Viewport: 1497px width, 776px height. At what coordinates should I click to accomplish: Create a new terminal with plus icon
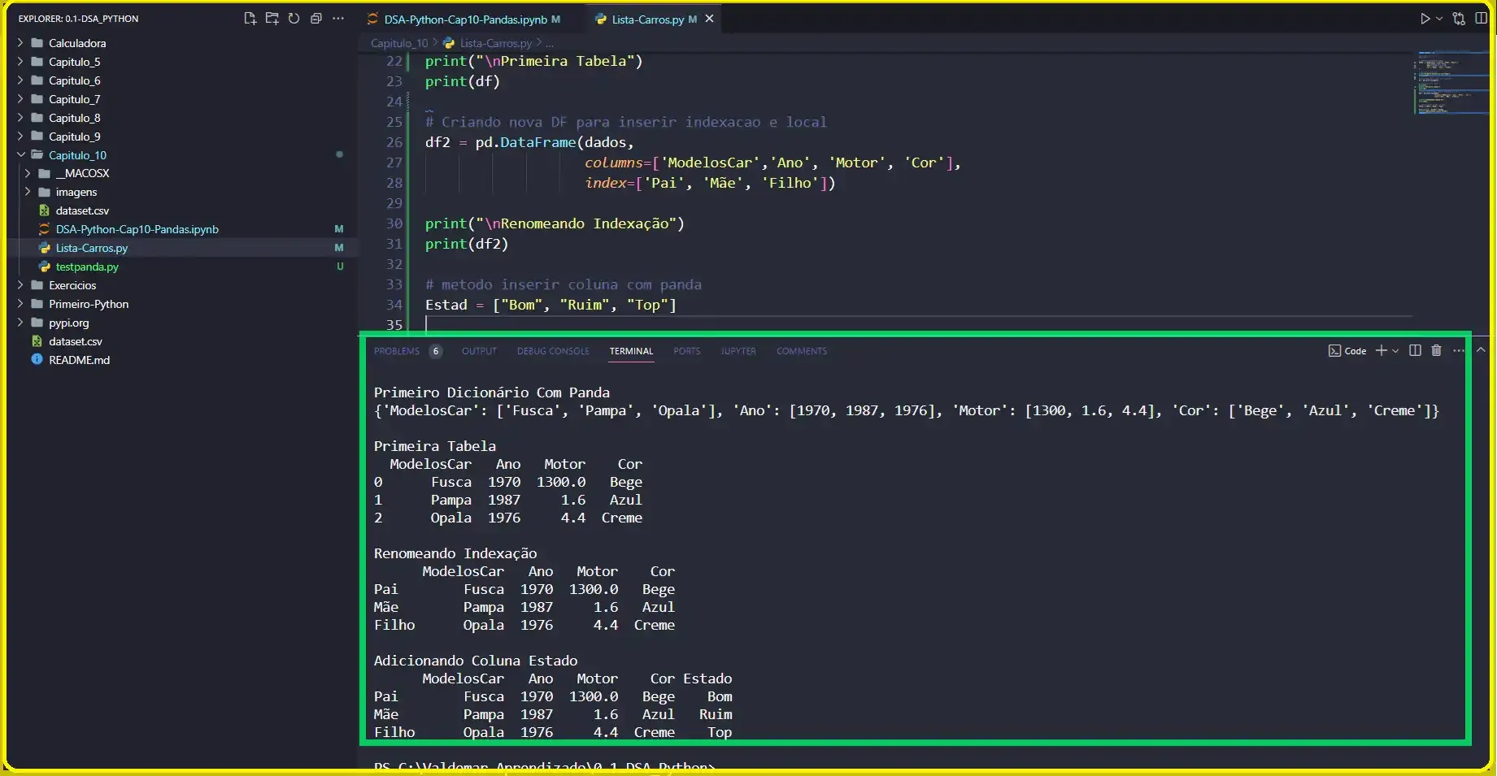pos(1381,350)
